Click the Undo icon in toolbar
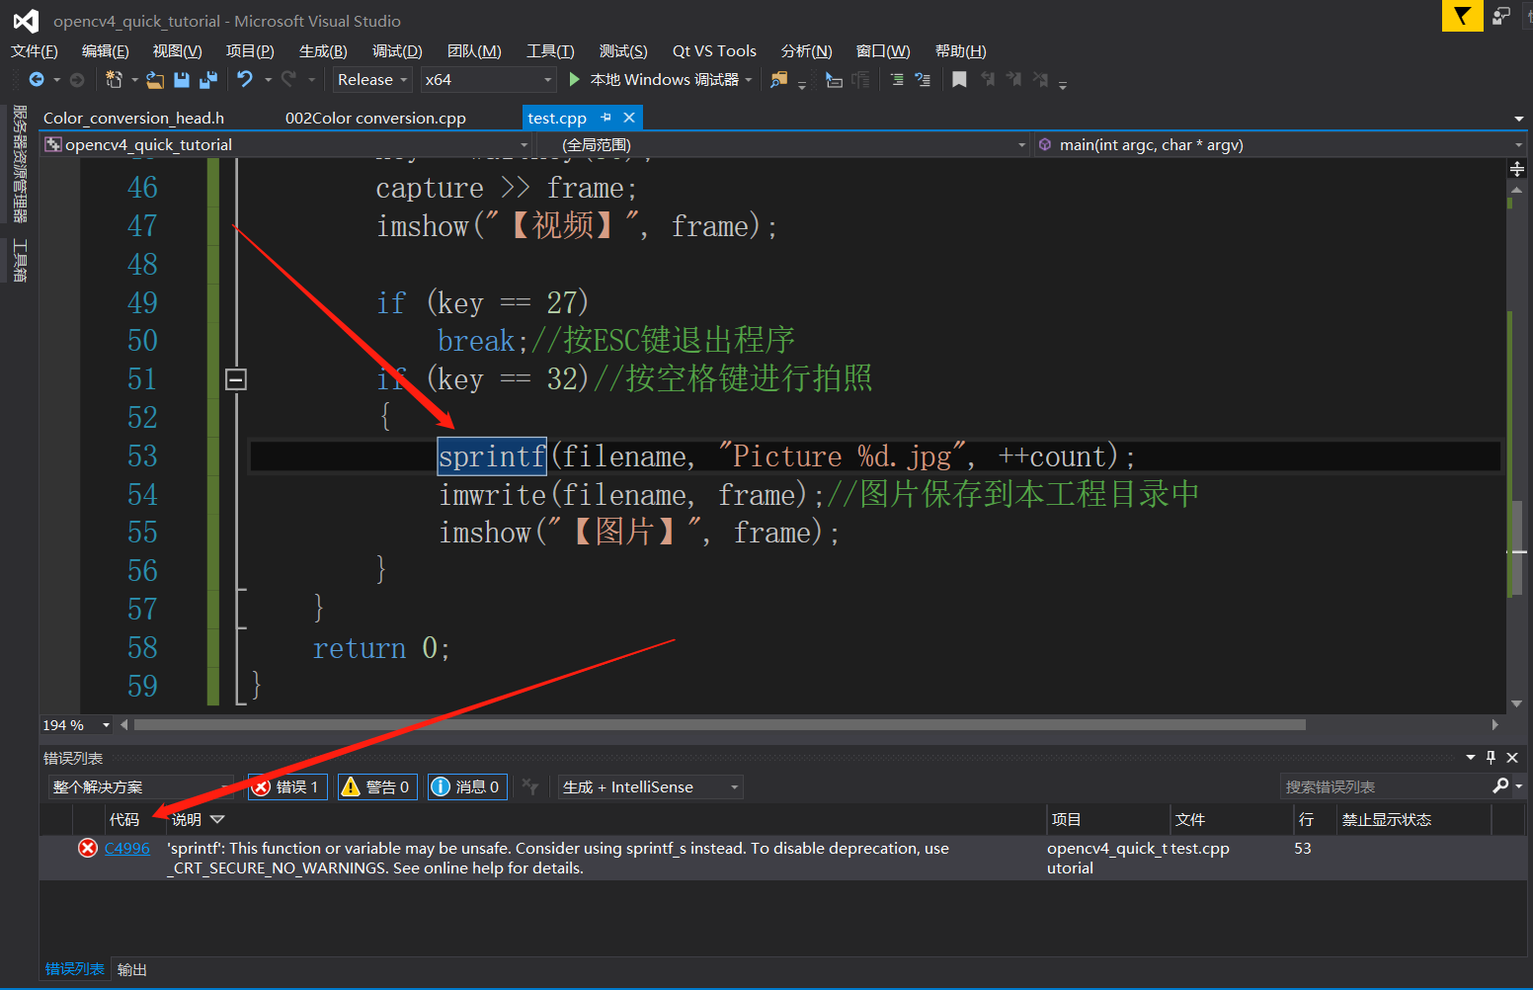The width and height of the screenshot is (1533, 990). (244, 79)
